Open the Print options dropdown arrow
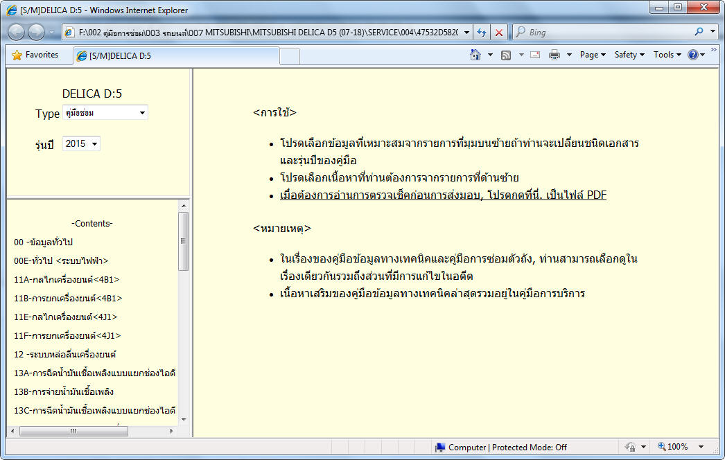The image size is (725, 460). tap(569, 55)
